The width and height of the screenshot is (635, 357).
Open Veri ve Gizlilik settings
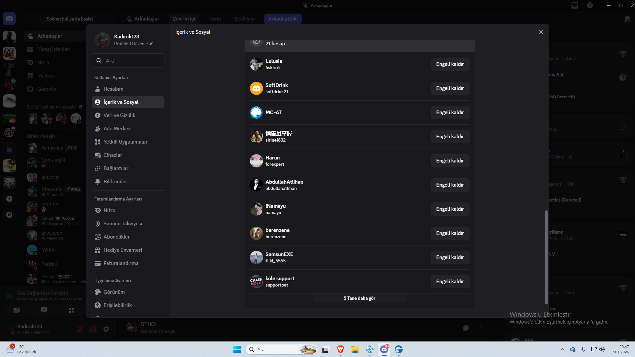[128, 115]
